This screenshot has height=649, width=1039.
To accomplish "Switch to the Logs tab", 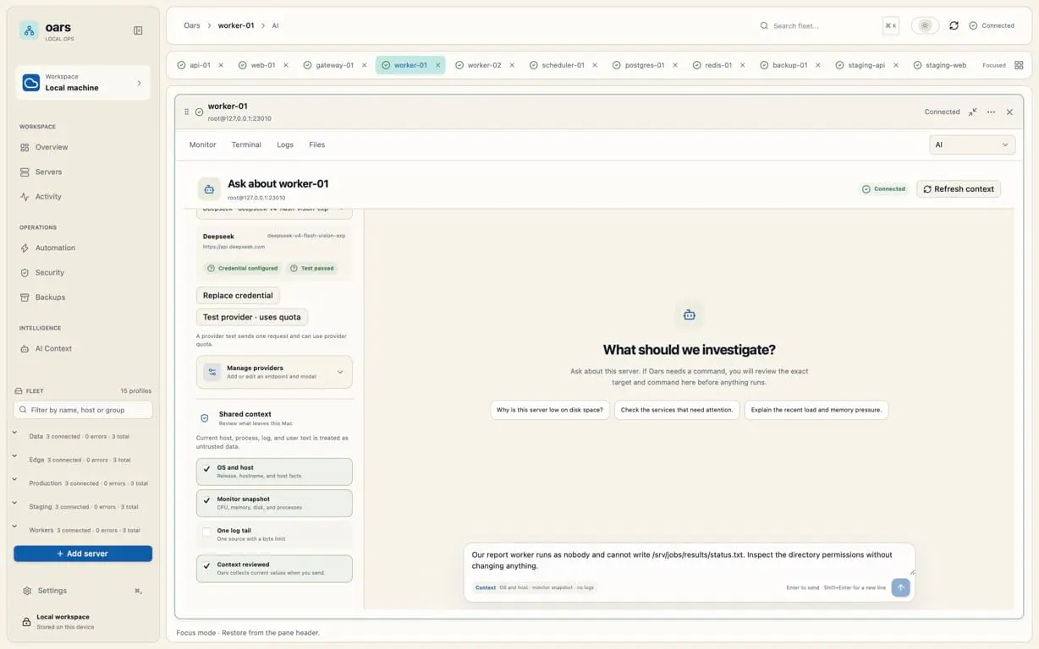I will (x=285, y=145).
